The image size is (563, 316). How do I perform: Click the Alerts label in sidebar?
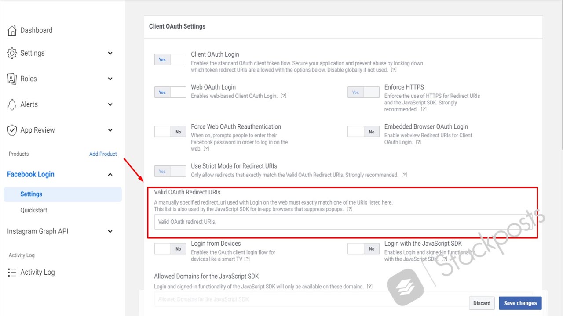(29, 104)
